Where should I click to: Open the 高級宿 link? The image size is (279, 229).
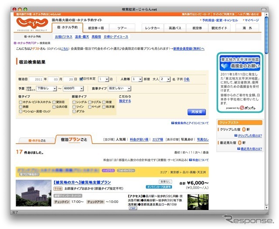click(96, 37)
